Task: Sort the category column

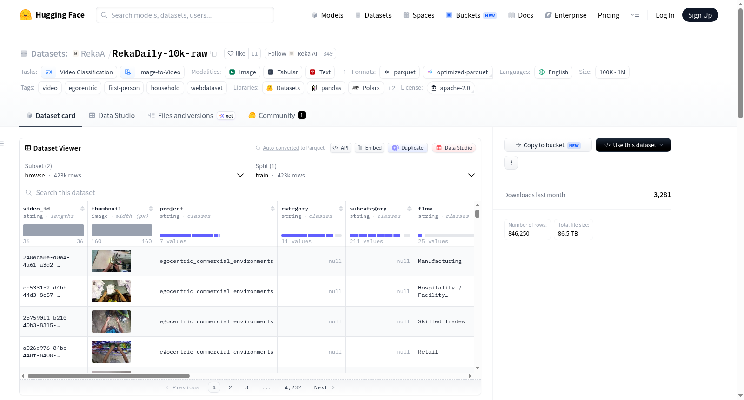Action: [x=341, y=209]
